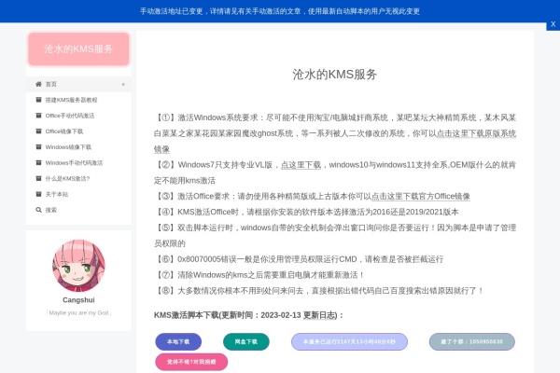Open the 点击这里下载官方Office镜像 link
560x373 pixels.
(x=420, y=197)
